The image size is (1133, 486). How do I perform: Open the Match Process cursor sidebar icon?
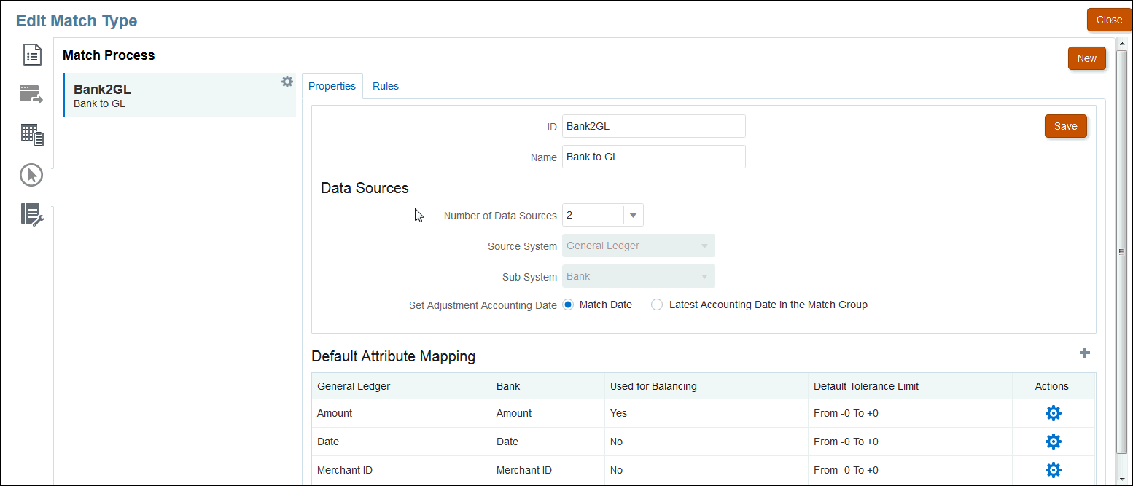pyautogui.click(x=31, y=175)
